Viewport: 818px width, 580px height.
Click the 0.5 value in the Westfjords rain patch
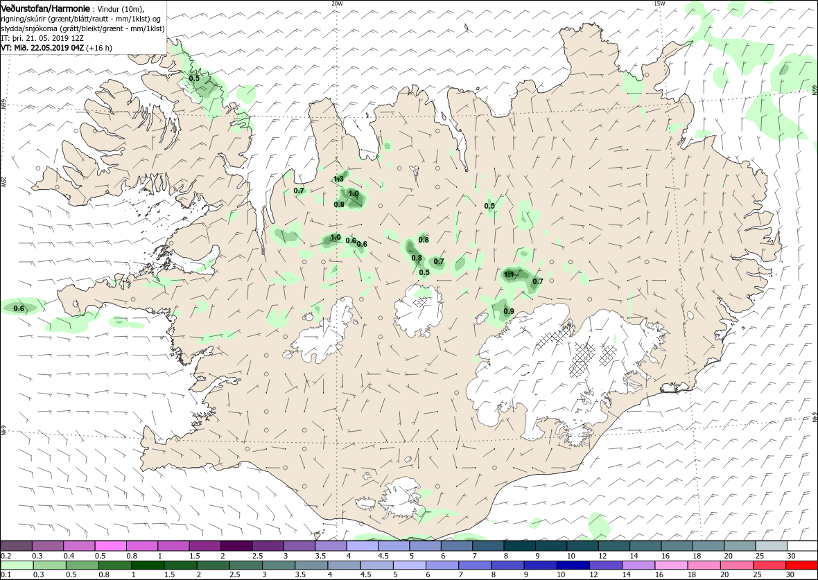click(194, 78)
